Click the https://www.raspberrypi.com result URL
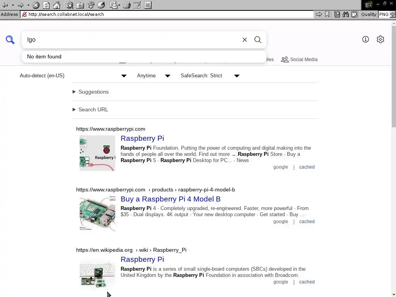Screen dimensions: 396x297 click(x=111, y=129)
